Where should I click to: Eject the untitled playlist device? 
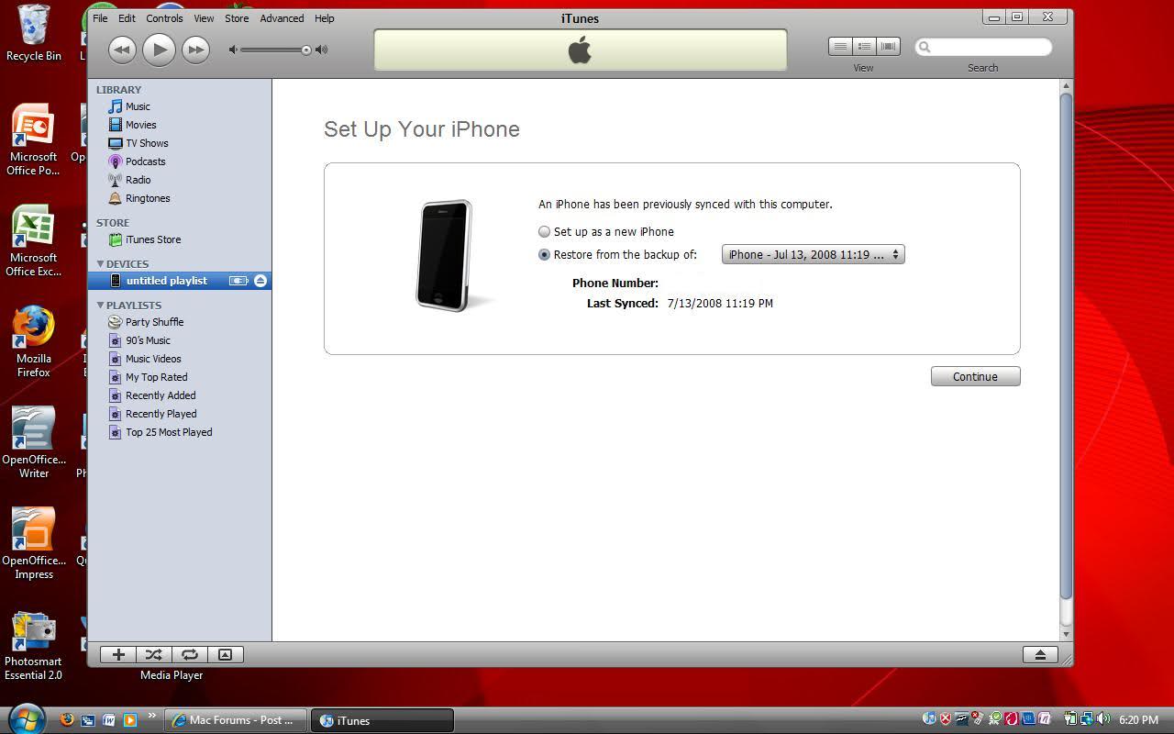click(260, 281)
